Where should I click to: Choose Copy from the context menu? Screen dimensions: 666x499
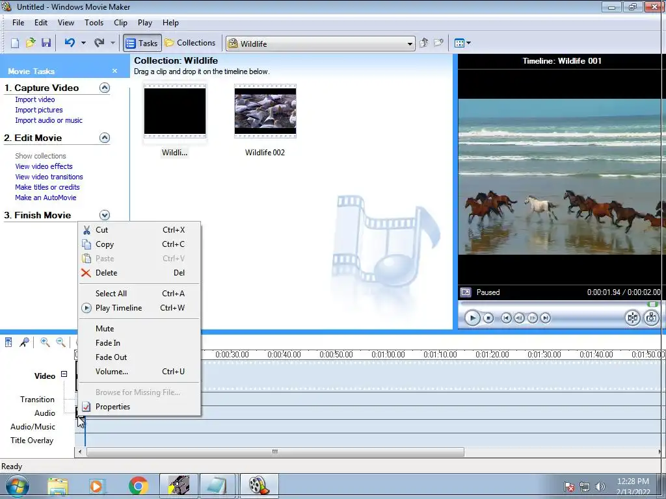tap(139, 244)
